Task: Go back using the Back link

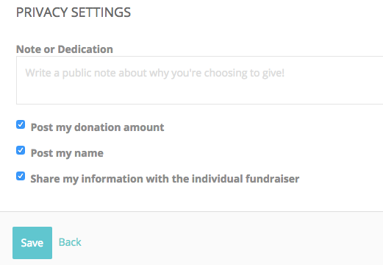Action: [70, 242]
